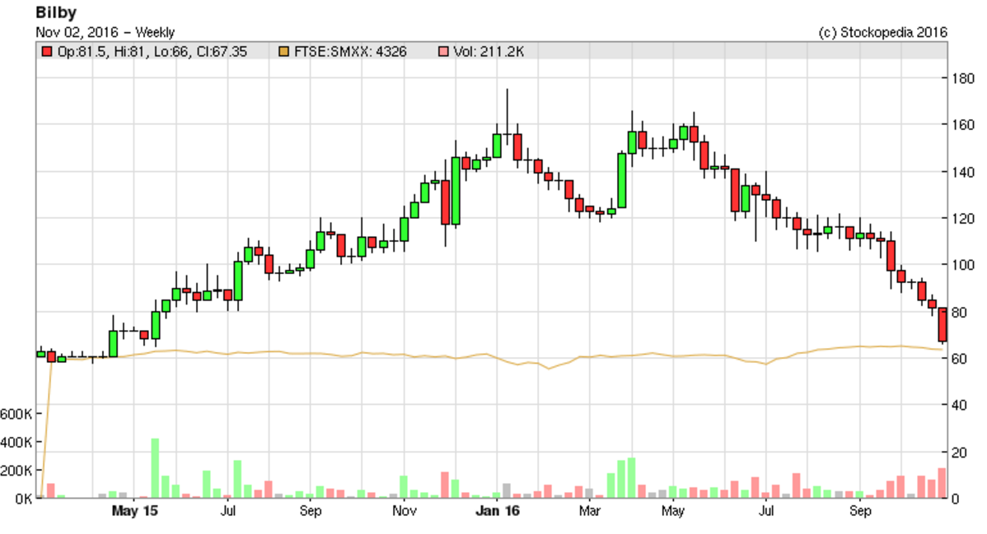Click the 'May 15' date axis label

[135, 511]
